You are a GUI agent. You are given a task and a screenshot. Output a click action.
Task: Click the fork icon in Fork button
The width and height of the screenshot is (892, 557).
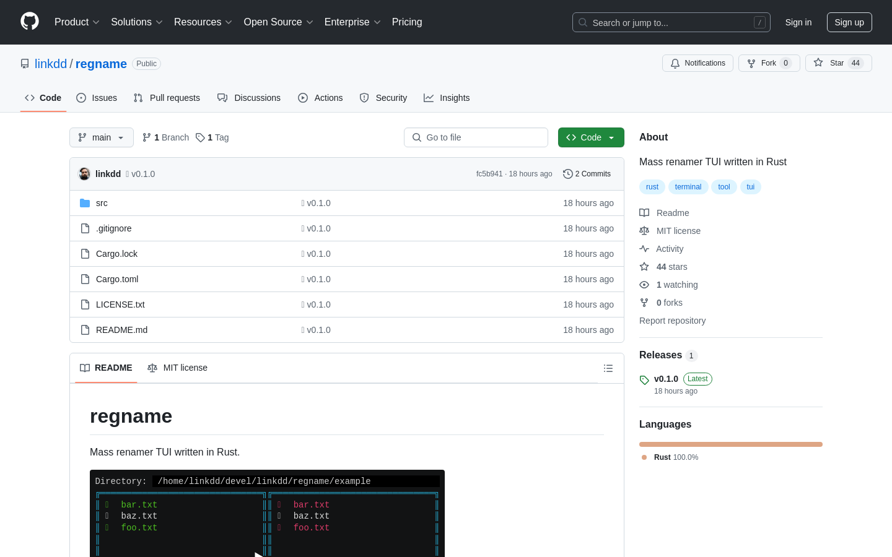(751, 63)
